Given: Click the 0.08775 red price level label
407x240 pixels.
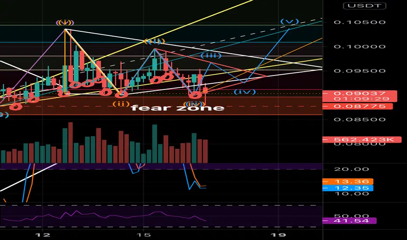Looking at the screenshot, I should tap(357, 106).
